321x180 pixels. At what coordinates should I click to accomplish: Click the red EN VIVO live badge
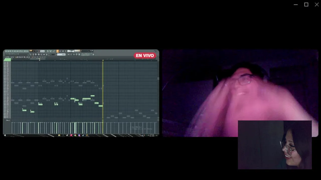pos(145,55)
